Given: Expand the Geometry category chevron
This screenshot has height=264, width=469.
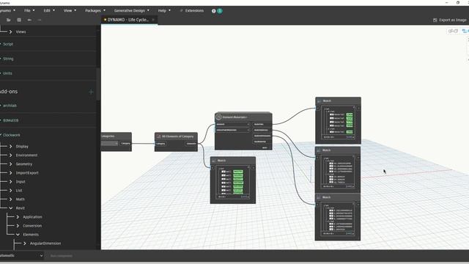Looking at the screenshot, I should coord(11,164).
